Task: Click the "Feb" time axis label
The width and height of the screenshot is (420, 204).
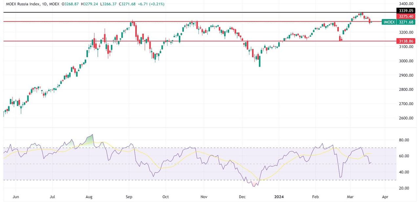Action: click(315, 197)
